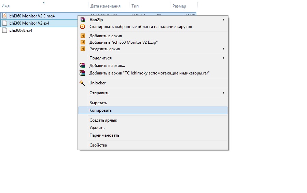
Task: Open the 'Отправить' menu entry
Action: (x=153, y=93)
